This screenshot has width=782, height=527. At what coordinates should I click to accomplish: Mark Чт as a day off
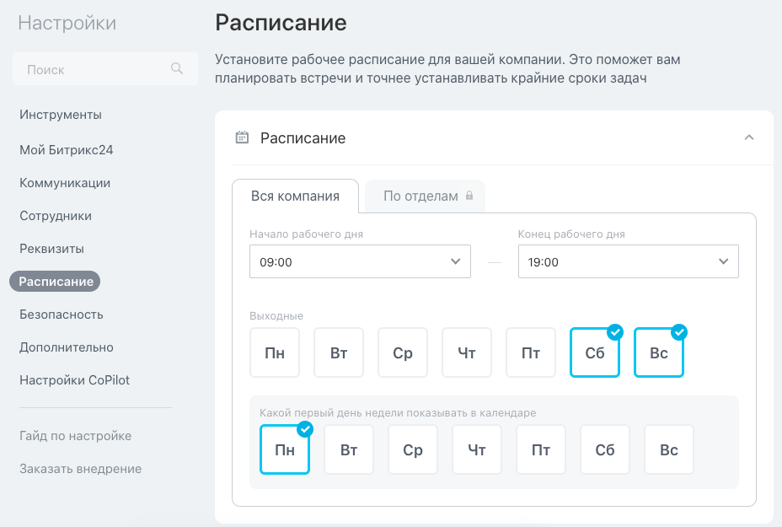point(467,352)
